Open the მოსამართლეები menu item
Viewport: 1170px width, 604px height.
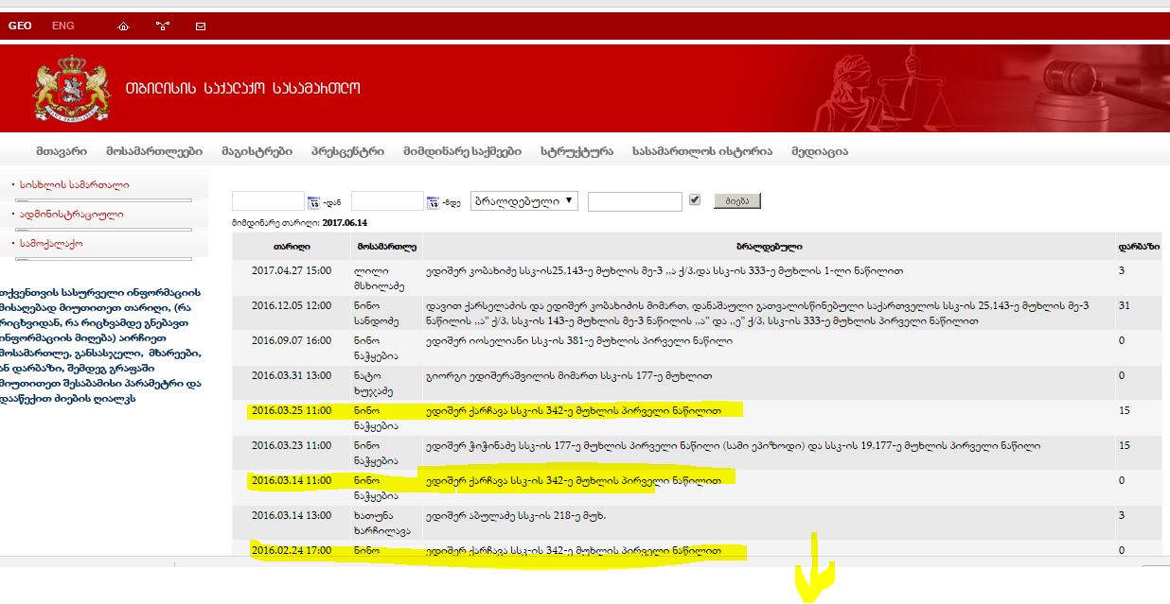click(x=154, y=151)
